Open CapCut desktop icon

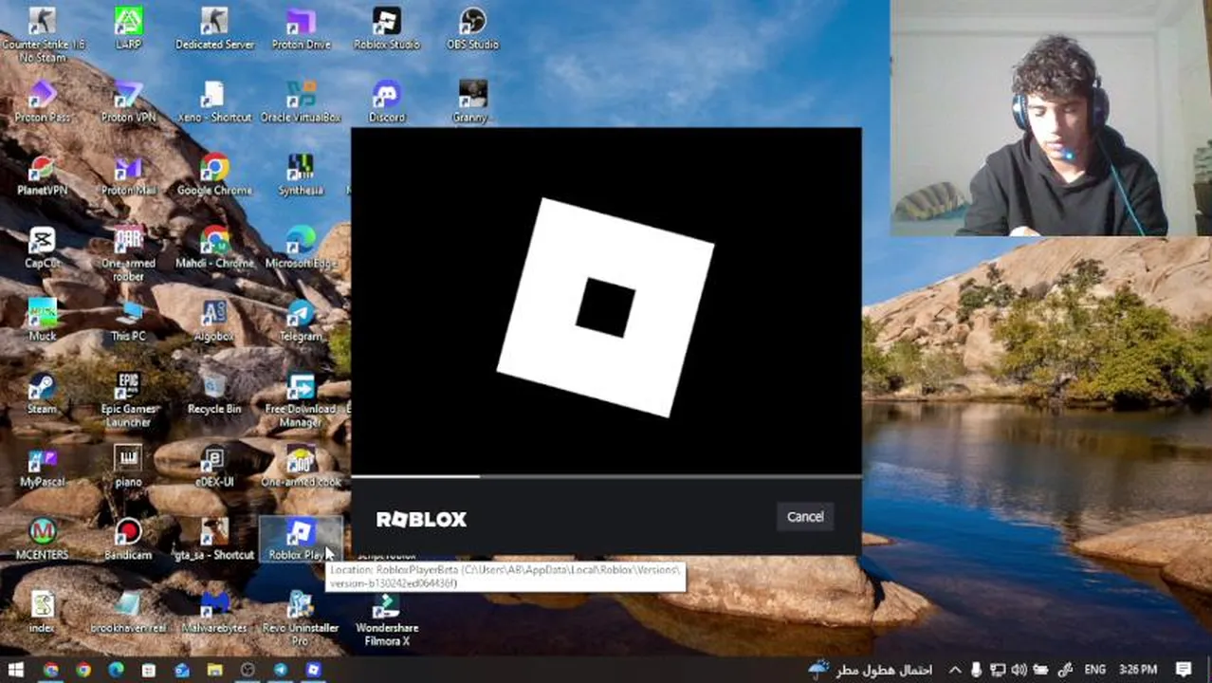pos(43,248)
